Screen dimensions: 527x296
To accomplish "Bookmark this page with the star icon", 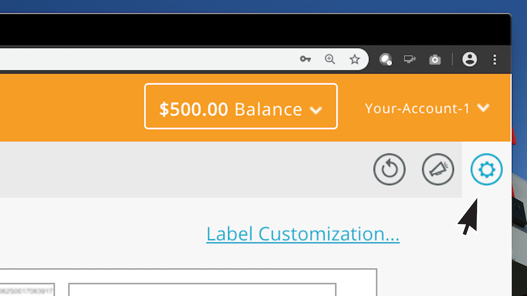I will tap(355, 59).
